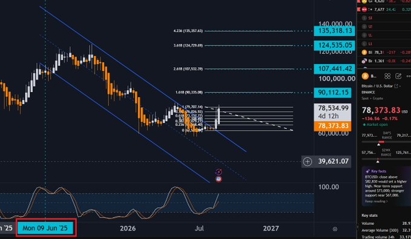Open the more options dots in details panel
This screenshot has height=239, width=411.
pos(409,76)
